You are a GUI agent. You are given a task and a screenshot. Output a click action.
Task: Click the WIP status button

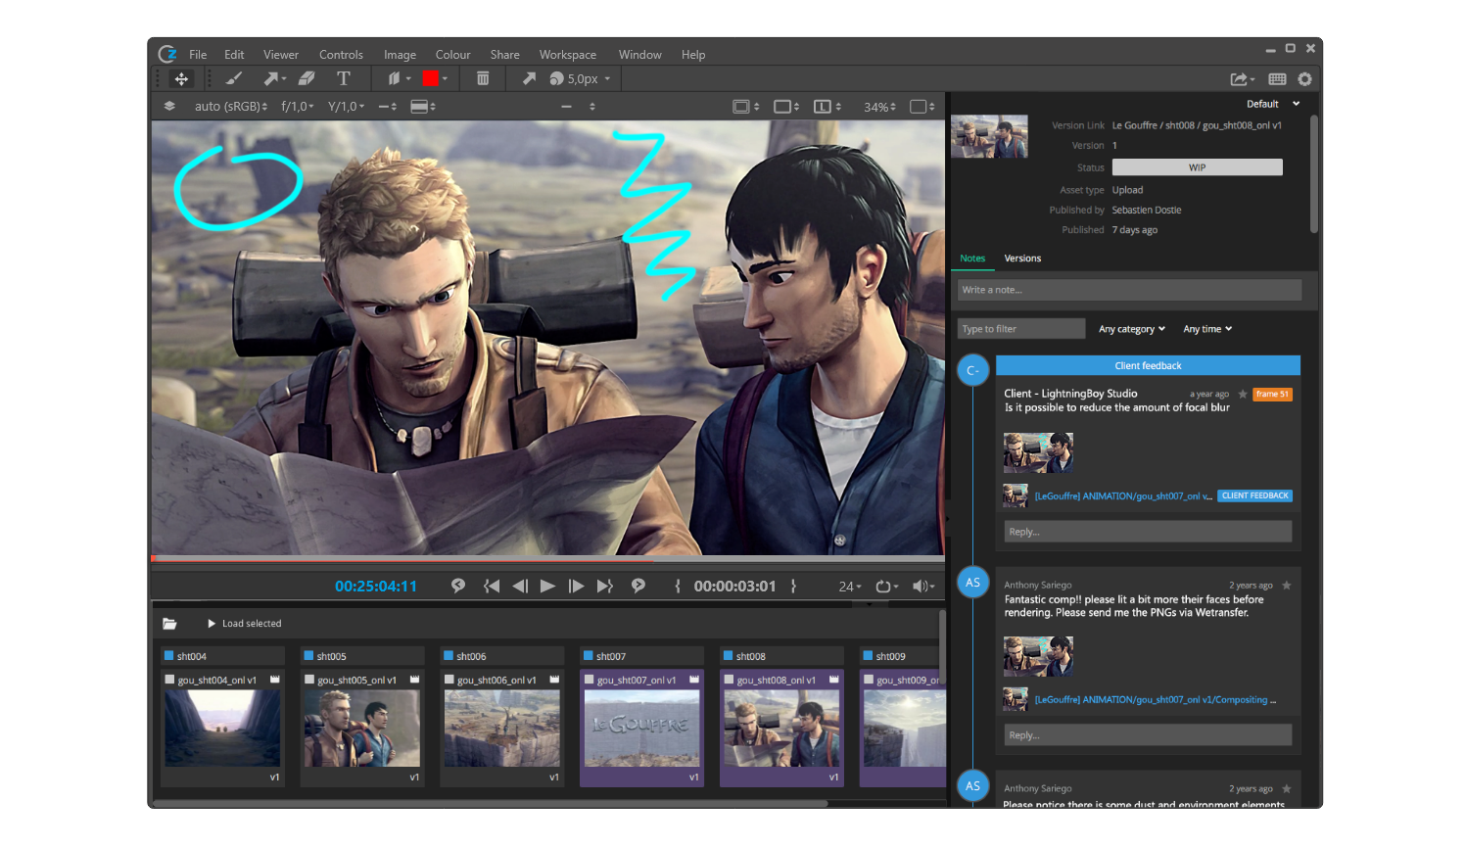pyautogui.click(x=1197, y=167)
